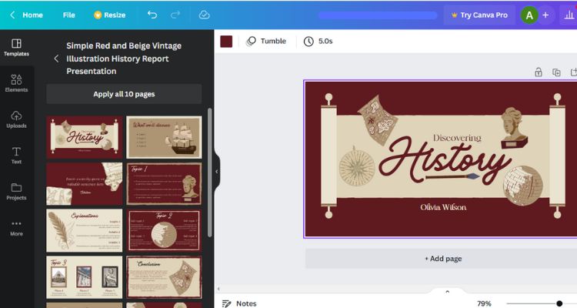Viewport: 577px width, 308px height.
Task: Open the Templates sidebar tab
Action: (16, 48)
